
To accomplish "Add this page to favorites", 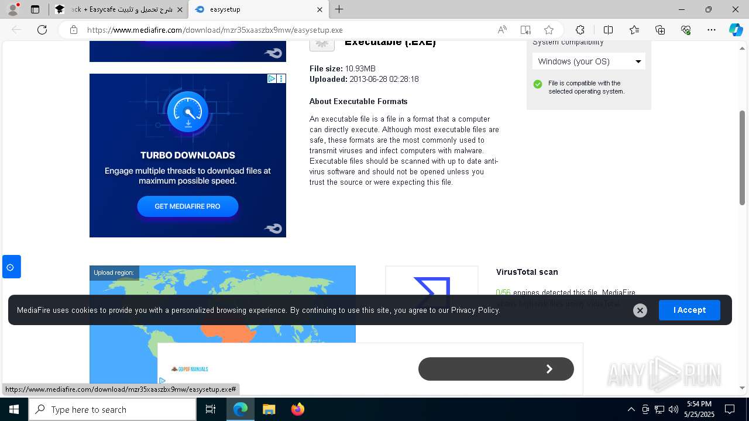I will point(549,30).
